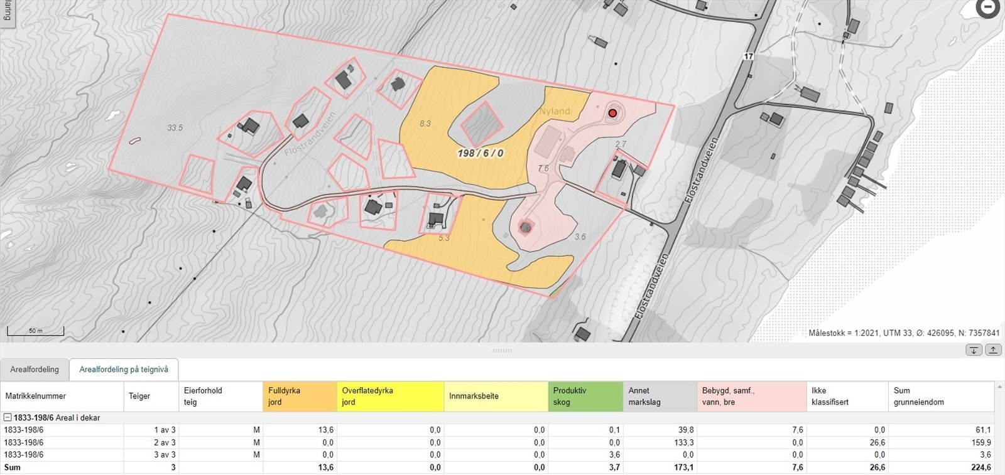The image size is (1005, 475).
Task: Click the Produktiv skog green header
Action: click(585, 396)
